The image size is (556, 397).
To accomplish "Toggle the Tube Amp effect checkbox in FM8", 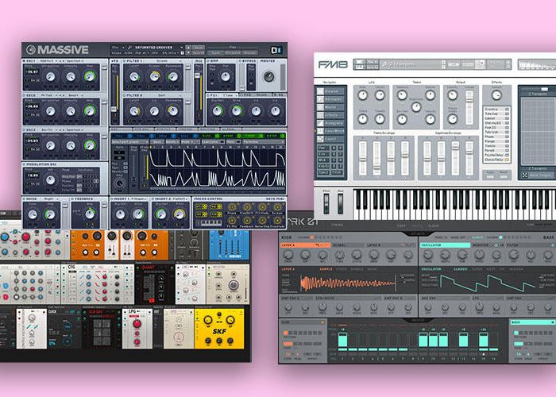I will pyautogui.click(x=507, y=114).
